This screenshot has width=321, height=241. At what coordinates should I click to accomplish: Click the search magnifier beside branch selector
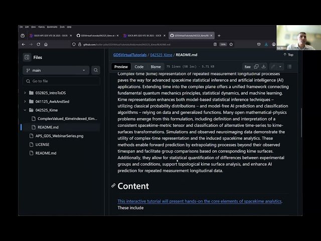click(x=95, y=71)
